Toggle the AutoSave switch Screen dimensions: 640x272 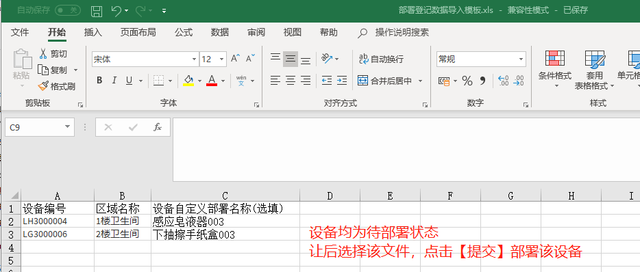[x=68, y=10]
